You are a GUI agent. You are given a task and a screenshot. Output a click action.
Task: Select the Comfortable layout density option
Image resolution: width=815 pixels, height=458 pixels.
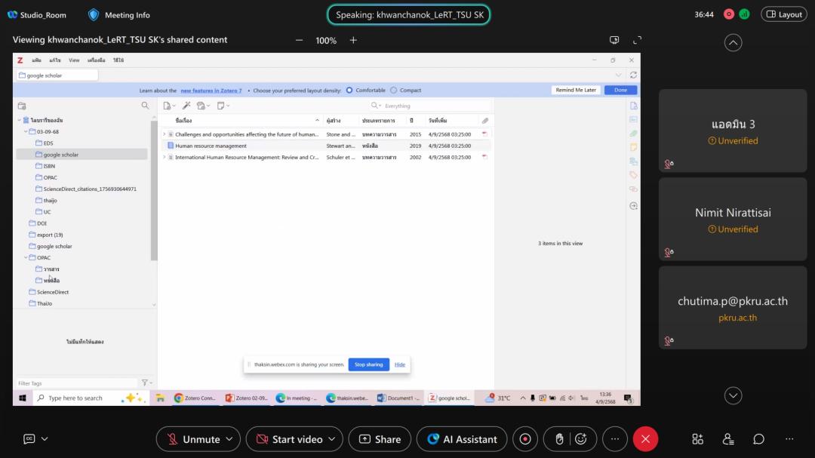point(349,90)
